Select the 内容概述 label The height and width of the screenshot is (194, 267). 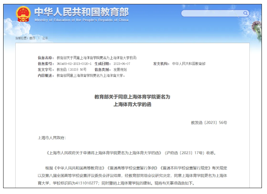pos(46,75)
